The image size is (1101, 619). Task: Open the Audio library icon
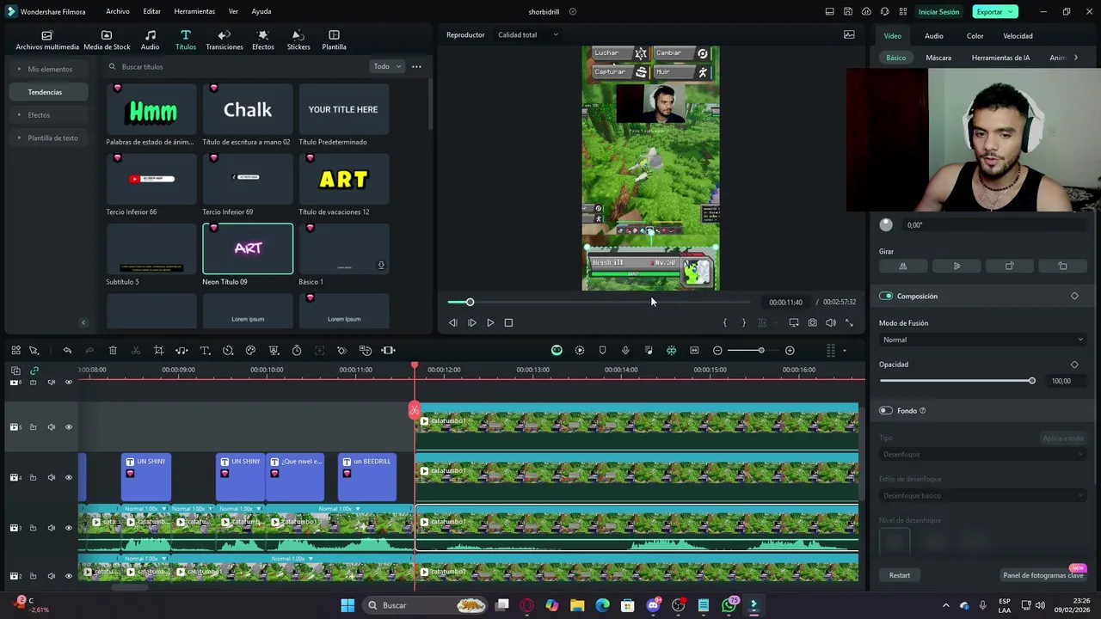[150, 40]
